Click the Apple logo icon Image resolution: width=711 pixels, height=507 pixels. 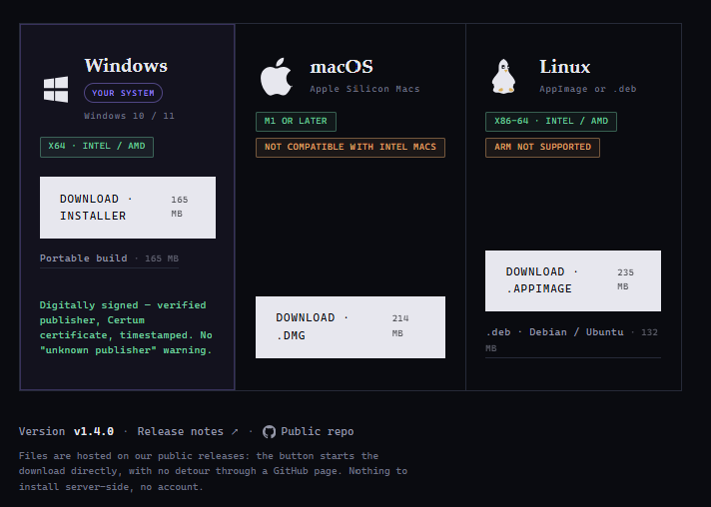[277, 77]
